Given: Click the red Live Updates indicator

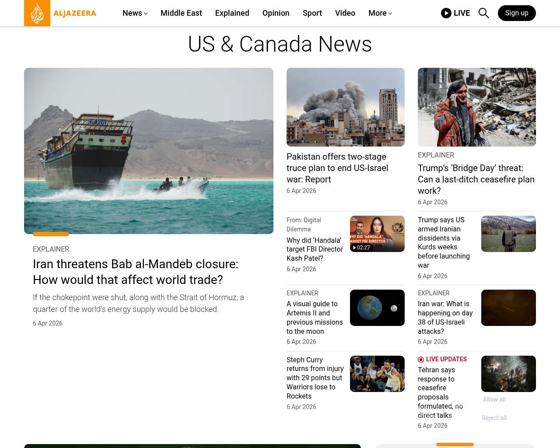Looking at the screenshot, I should click(421, 359).
